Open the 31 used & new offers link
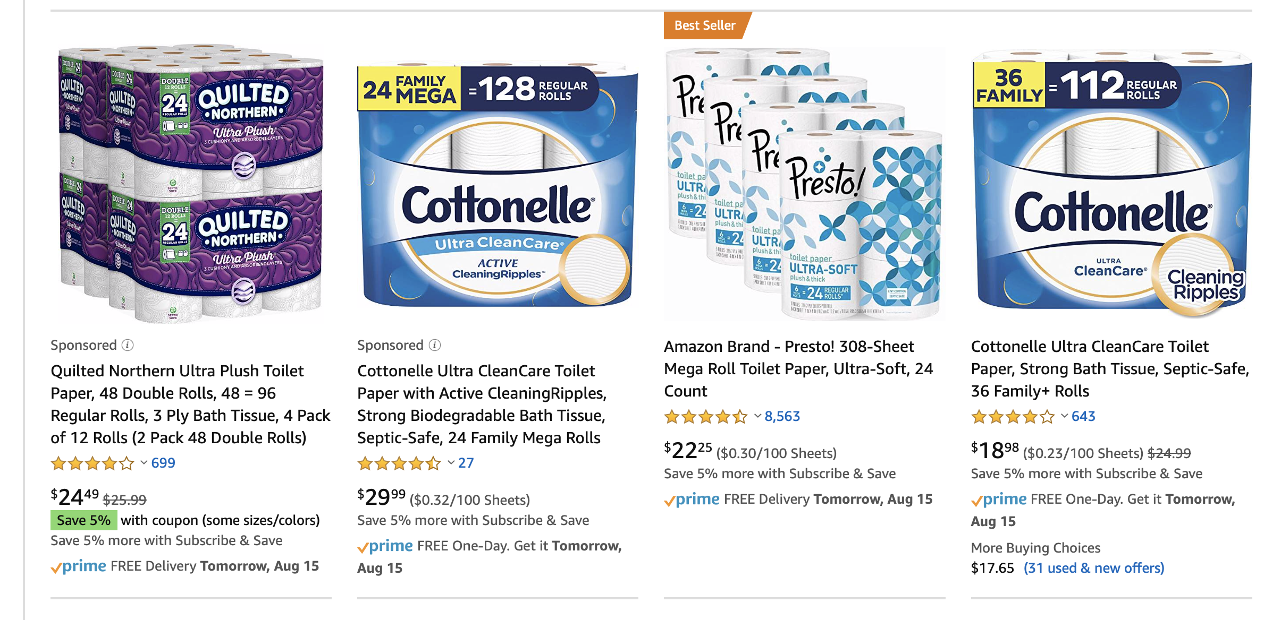This screenshot has height=620, width=1264. click(x=1094, y=569)
